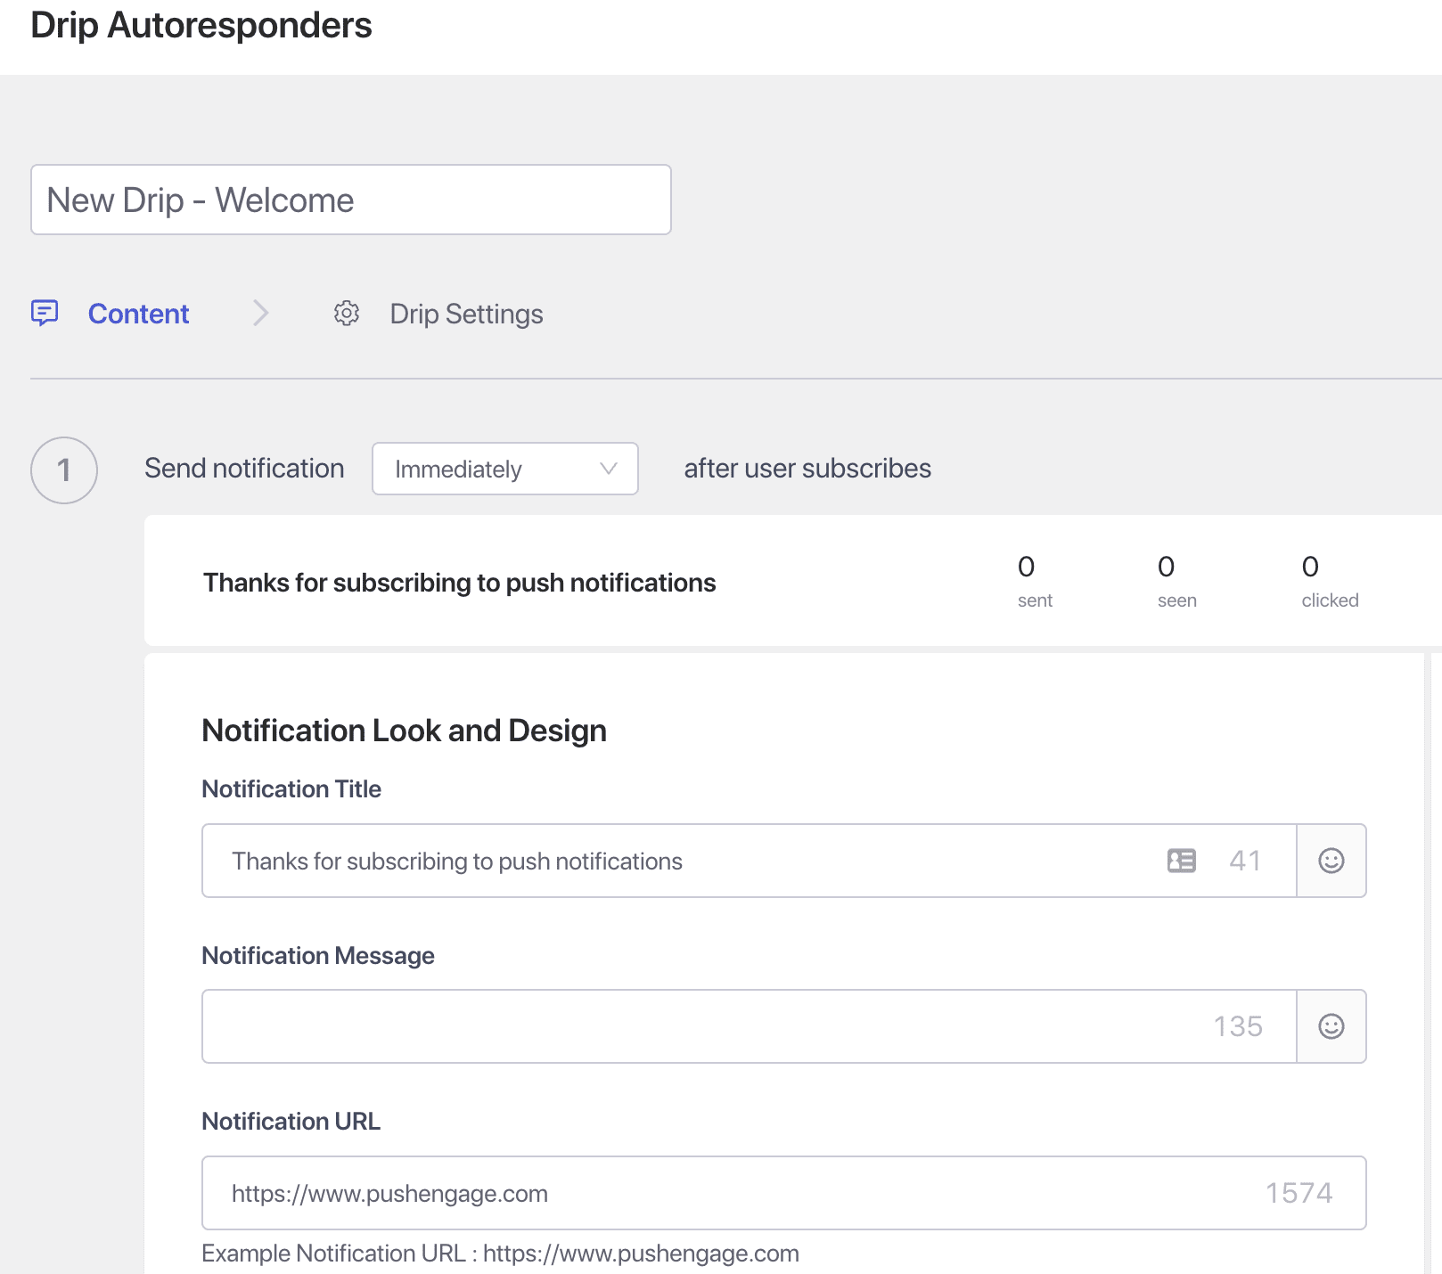Open emoji picker for Notification Message

pos(1331,1026)
